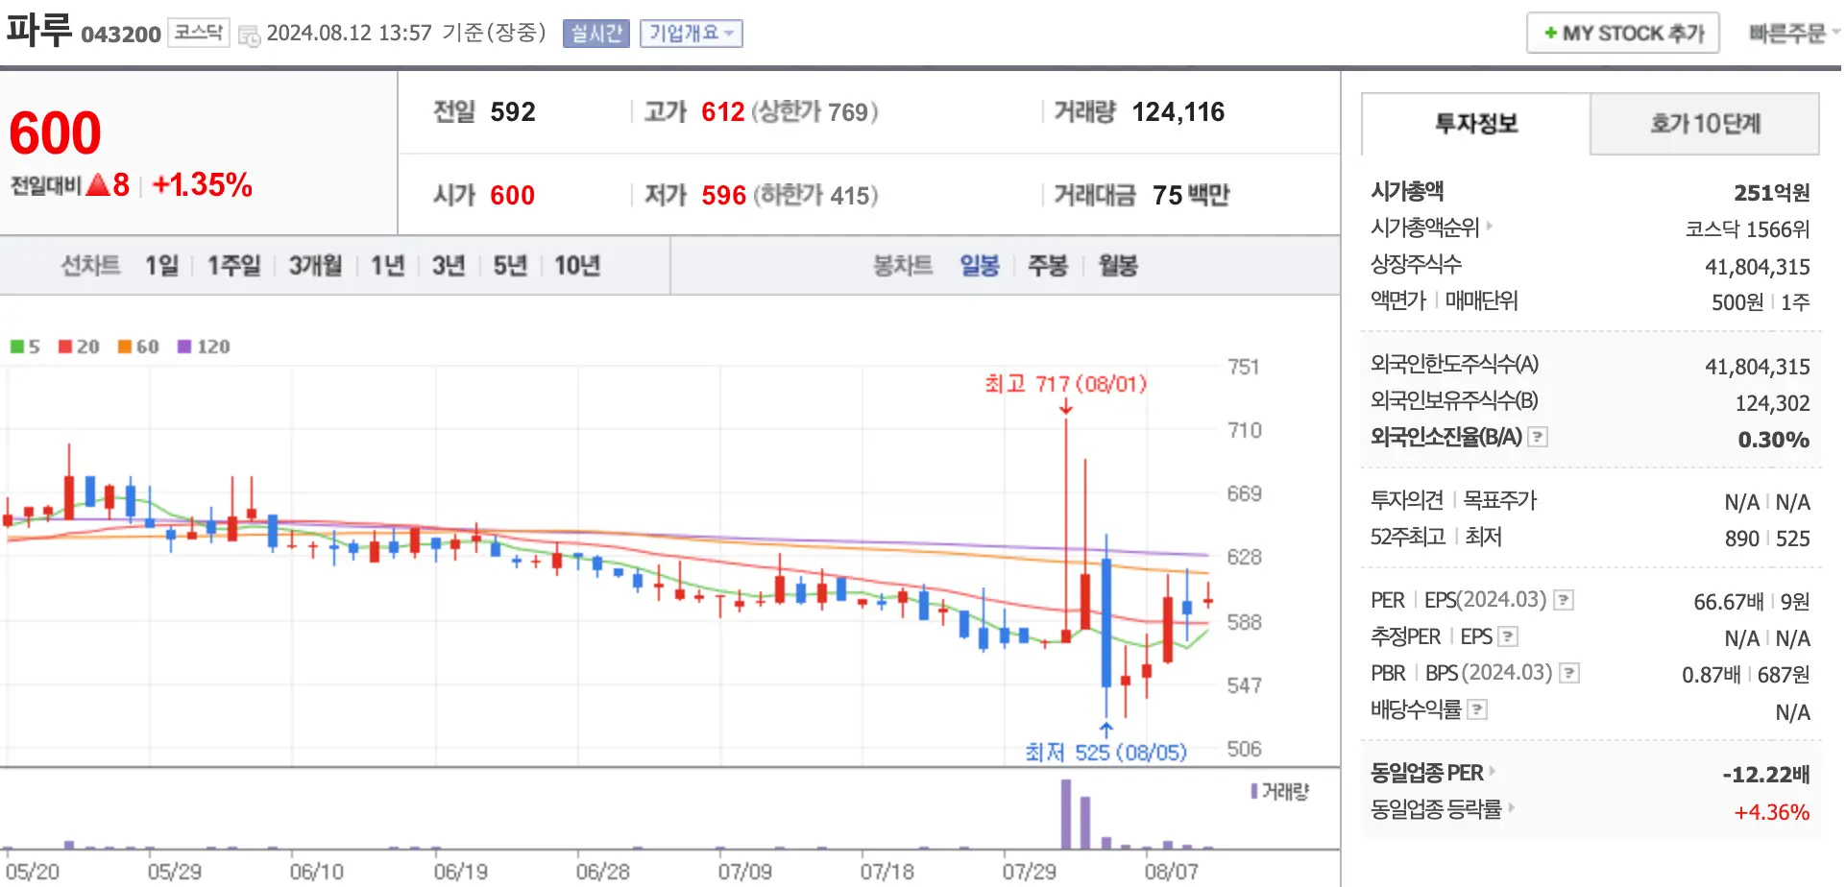This screenshot has height=887, width=1846.
Task: Open the help tooltip for 외국인소진율(B/A)
Action: [1538, 438]
